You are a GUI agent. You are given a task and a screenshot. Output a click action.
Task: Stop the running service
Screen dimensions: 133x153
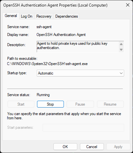(x=50, y=104)
